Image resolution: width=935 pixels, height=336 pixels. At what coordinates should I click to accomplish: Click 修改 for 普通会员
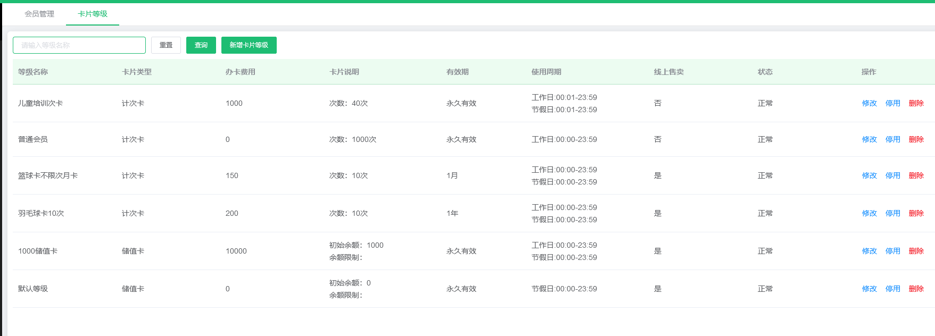pyautogui.click(x=869, y=139)
